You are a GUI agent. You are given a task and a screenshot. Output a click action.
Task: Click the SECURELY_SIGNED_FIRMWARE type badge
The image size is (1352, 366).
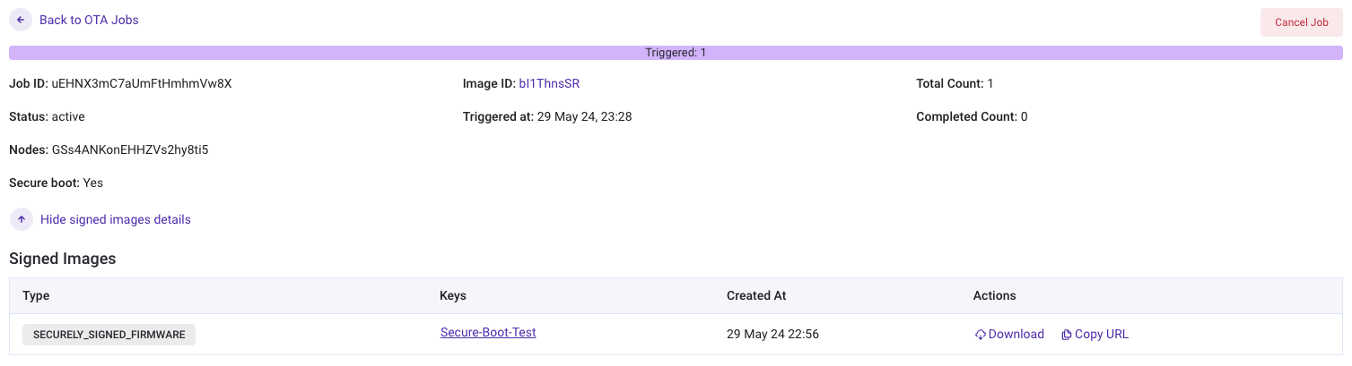(x=109, y=335)
